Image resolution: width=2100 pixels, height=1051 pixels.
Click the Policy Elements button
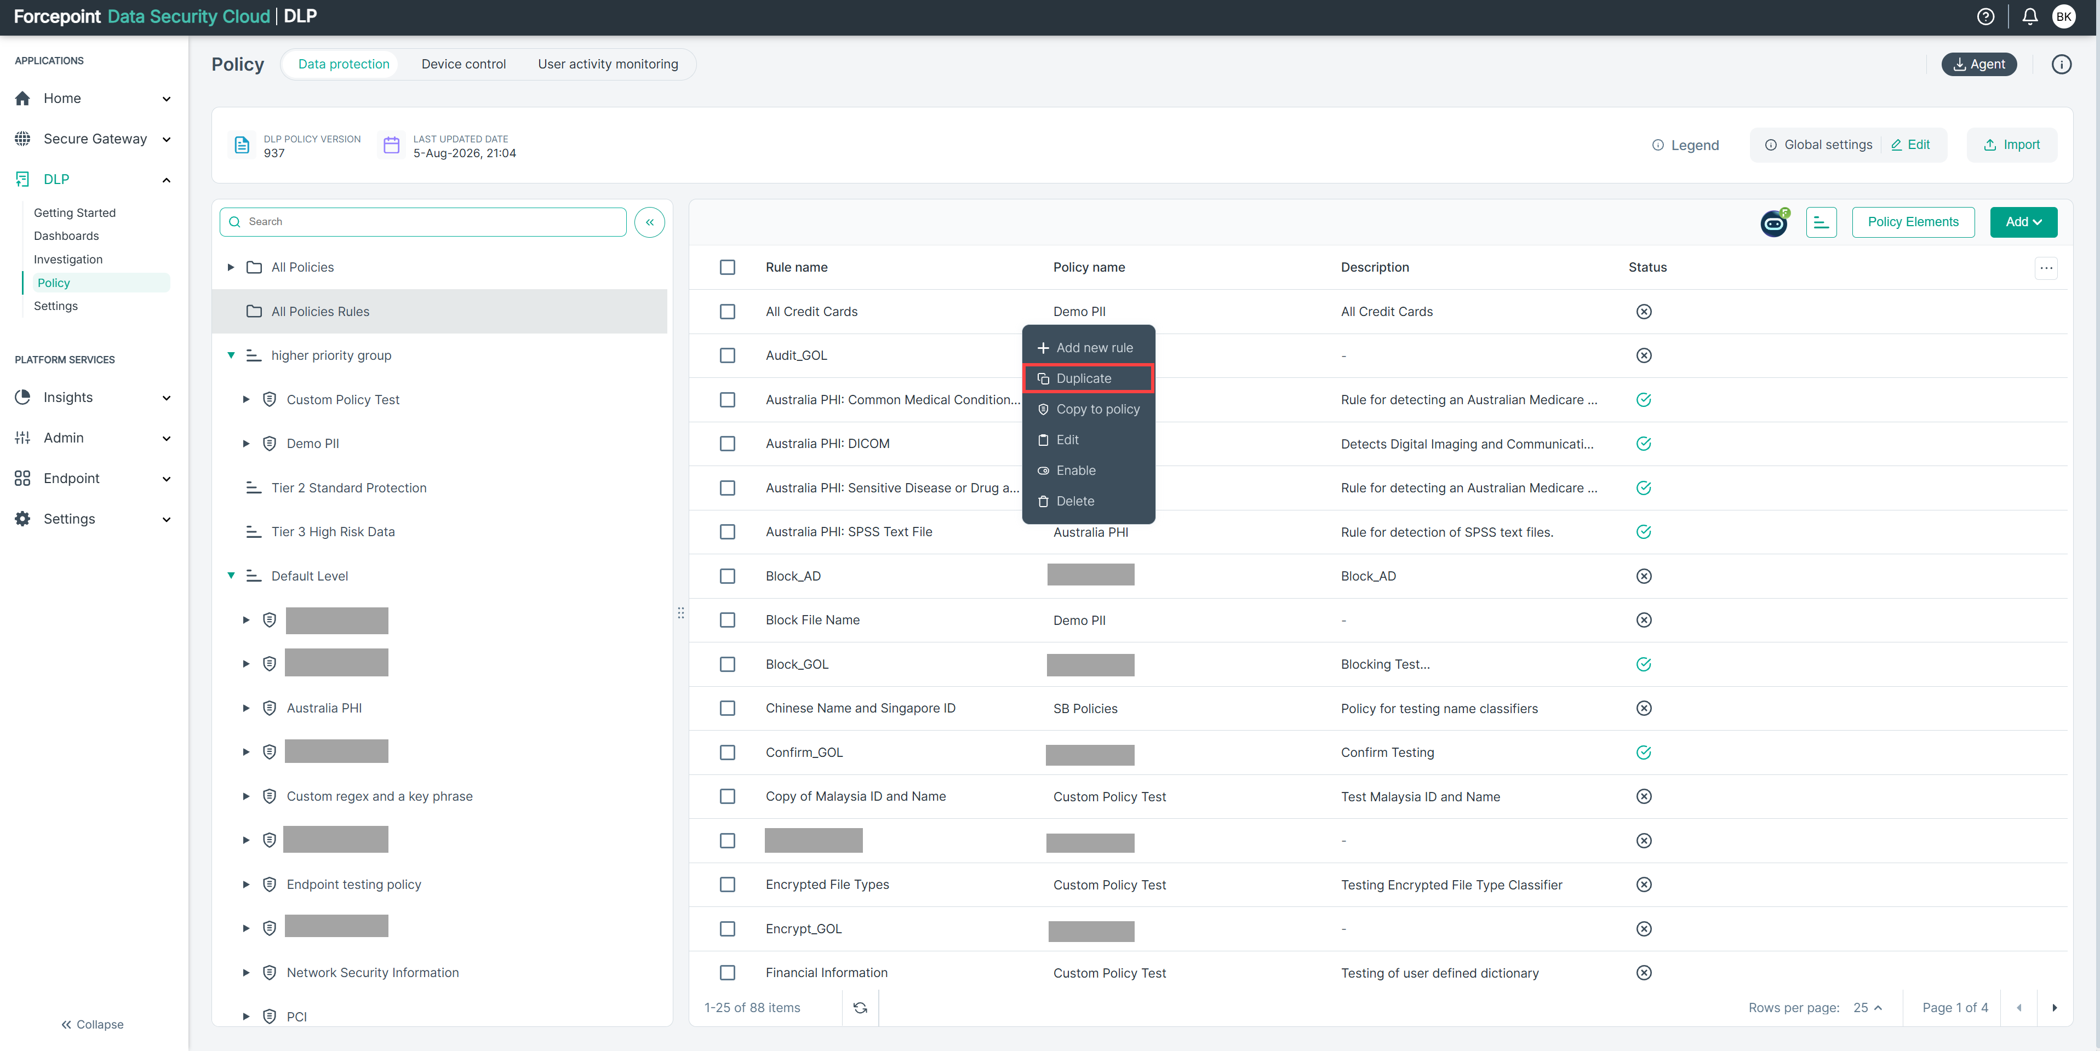point(1913,222)
